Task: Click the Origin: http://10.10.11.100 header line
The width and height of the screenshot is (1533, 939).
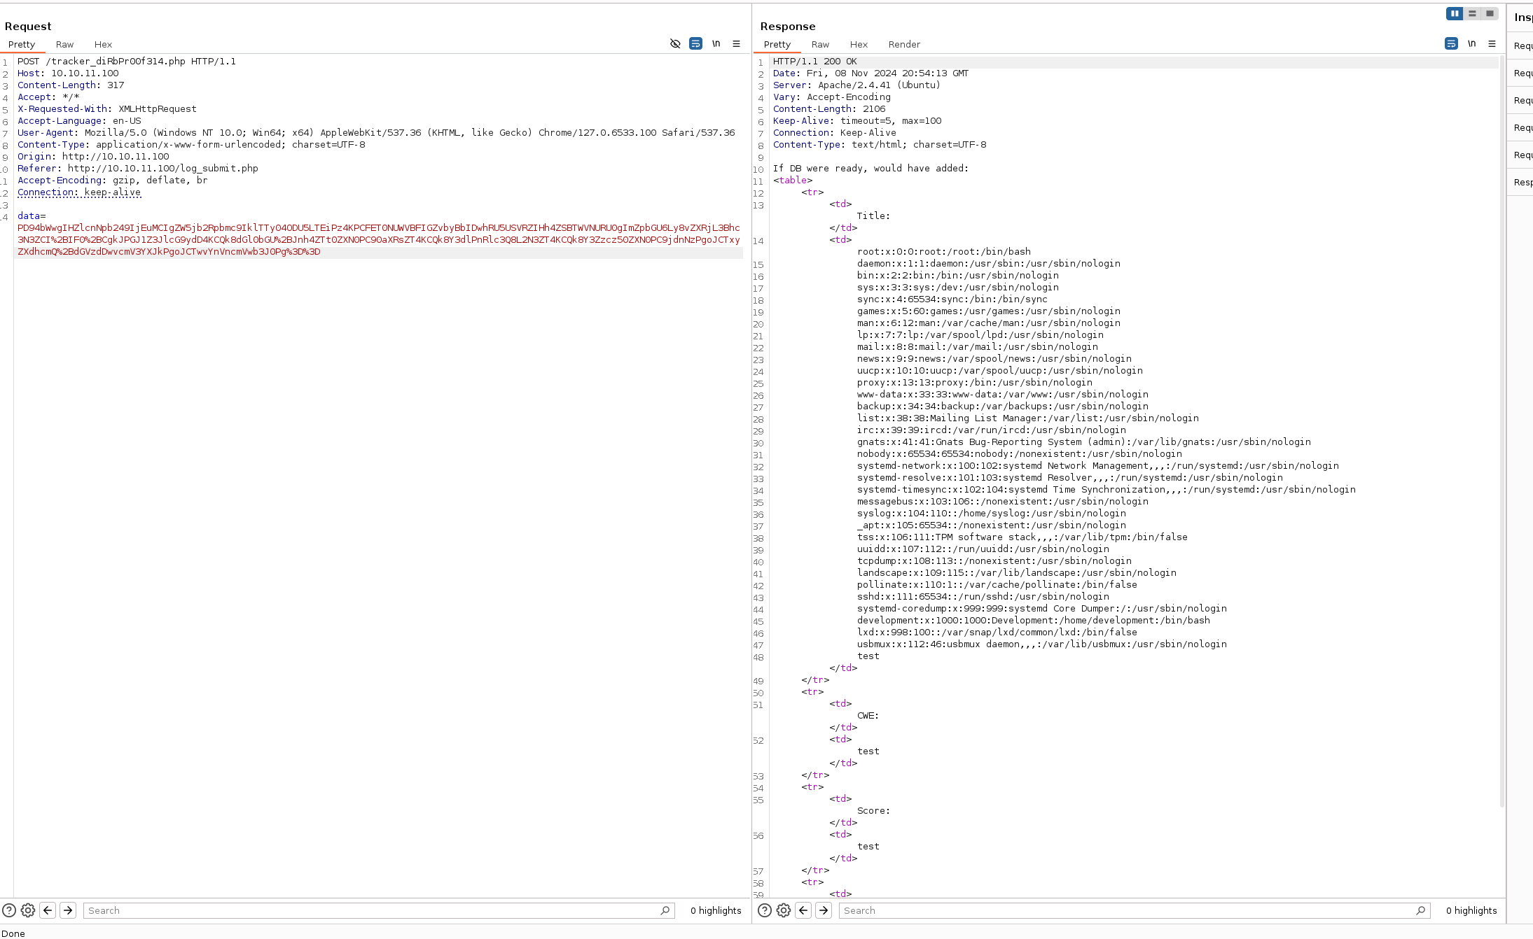Action: 93,156
